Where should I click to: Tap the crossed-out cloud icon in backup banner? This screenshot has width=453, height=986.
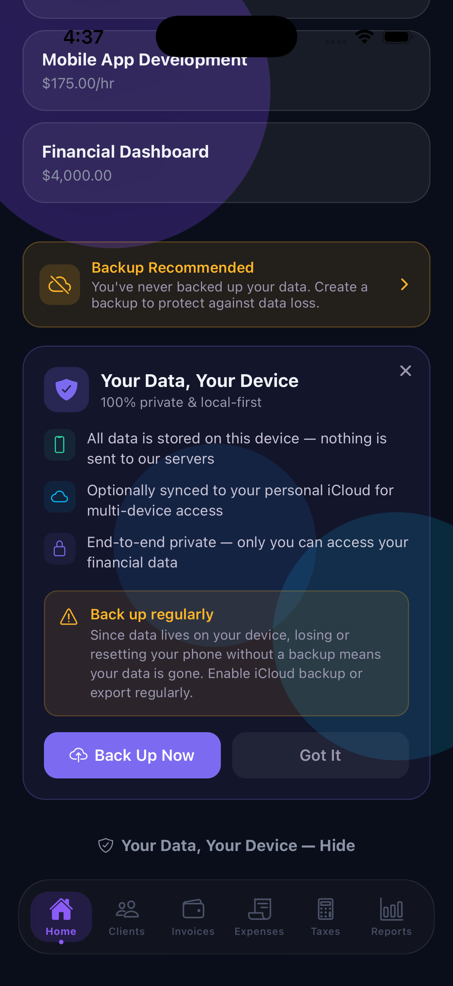click(60, 285)
